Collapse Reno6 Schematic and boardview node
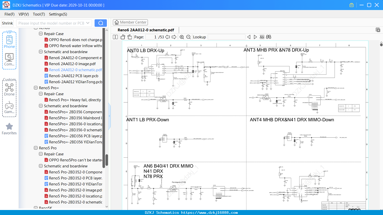This screenshot has width=383, height=215. coord(41,52)
